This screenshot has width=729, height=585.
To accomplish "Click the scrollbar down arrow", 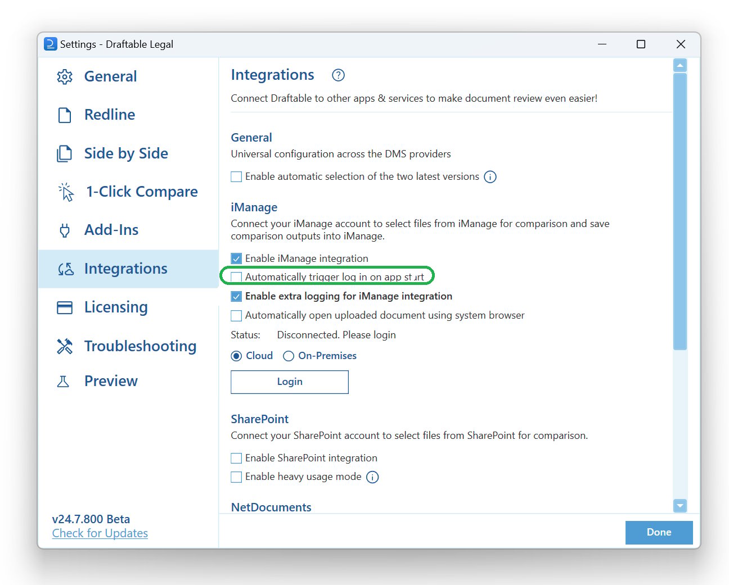I will click(680, 506).
